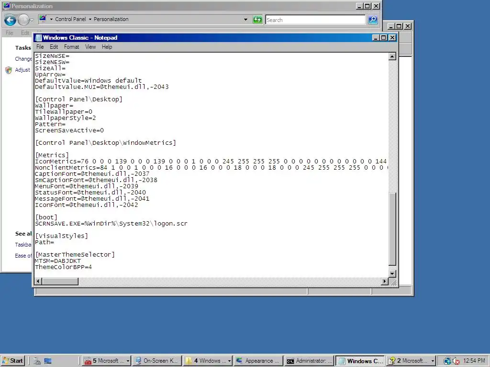The height and width of the screenshot is (367, 490).
Task: Click the volume tray icon
Action: 456,361
